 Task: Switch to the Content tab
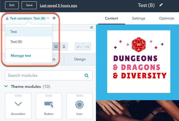(112, 18)
